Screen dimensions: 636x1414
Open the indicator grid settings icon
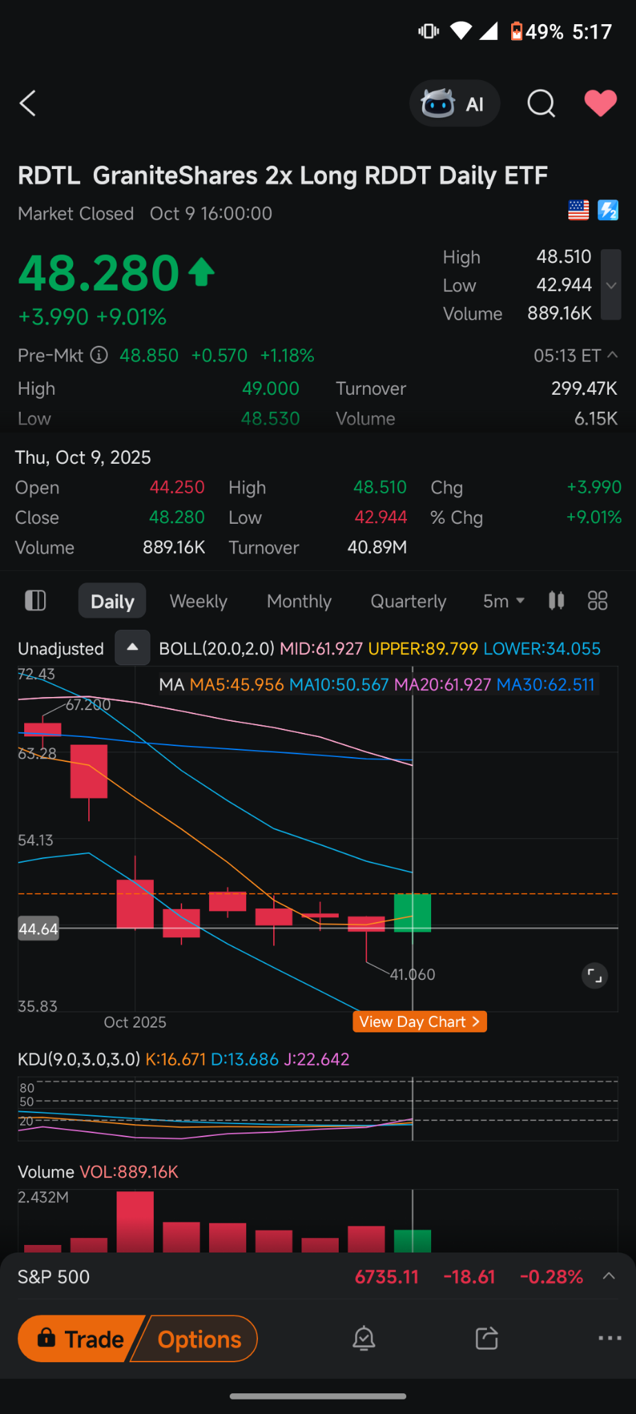[597, 601]
